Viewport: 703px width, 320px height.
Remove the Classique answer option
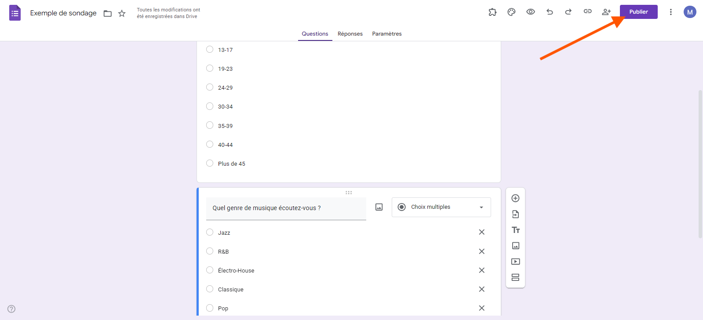pyautogui.click(x=481, y=289)
